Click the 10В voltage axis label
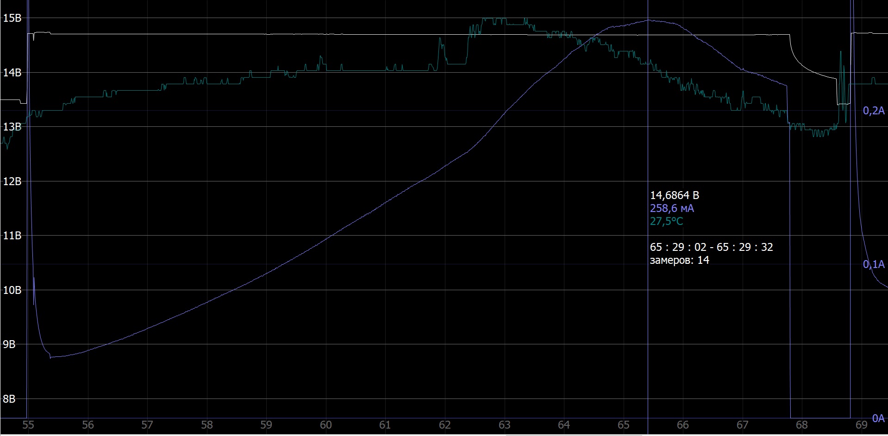This screenshot has width=888, height=436. [12, 290]
